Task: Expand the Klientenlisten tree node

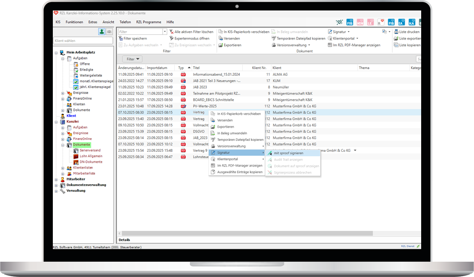Action: [62, 168]
